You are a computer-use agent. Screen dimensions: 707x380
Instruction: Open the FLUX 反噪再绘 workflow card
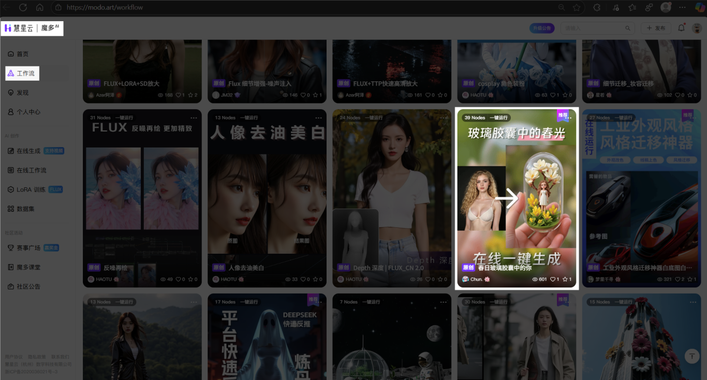point(142,198)
